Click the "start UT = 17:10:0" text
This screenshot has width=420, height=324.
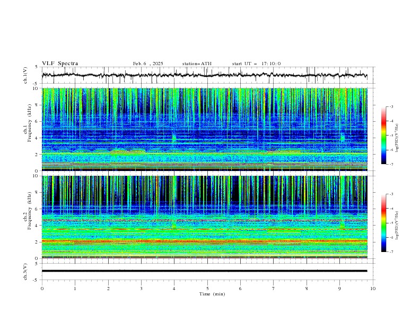[x=256, y=64]
